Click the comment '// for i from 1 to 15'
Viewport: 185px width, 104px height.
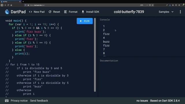click(23, 64)
